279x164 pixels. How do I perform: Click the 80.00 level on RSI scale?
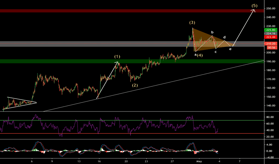coord(270,117)
